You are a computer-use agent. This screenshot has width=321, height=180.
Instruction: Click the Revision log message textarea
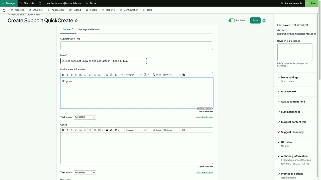tap(295, 52)
